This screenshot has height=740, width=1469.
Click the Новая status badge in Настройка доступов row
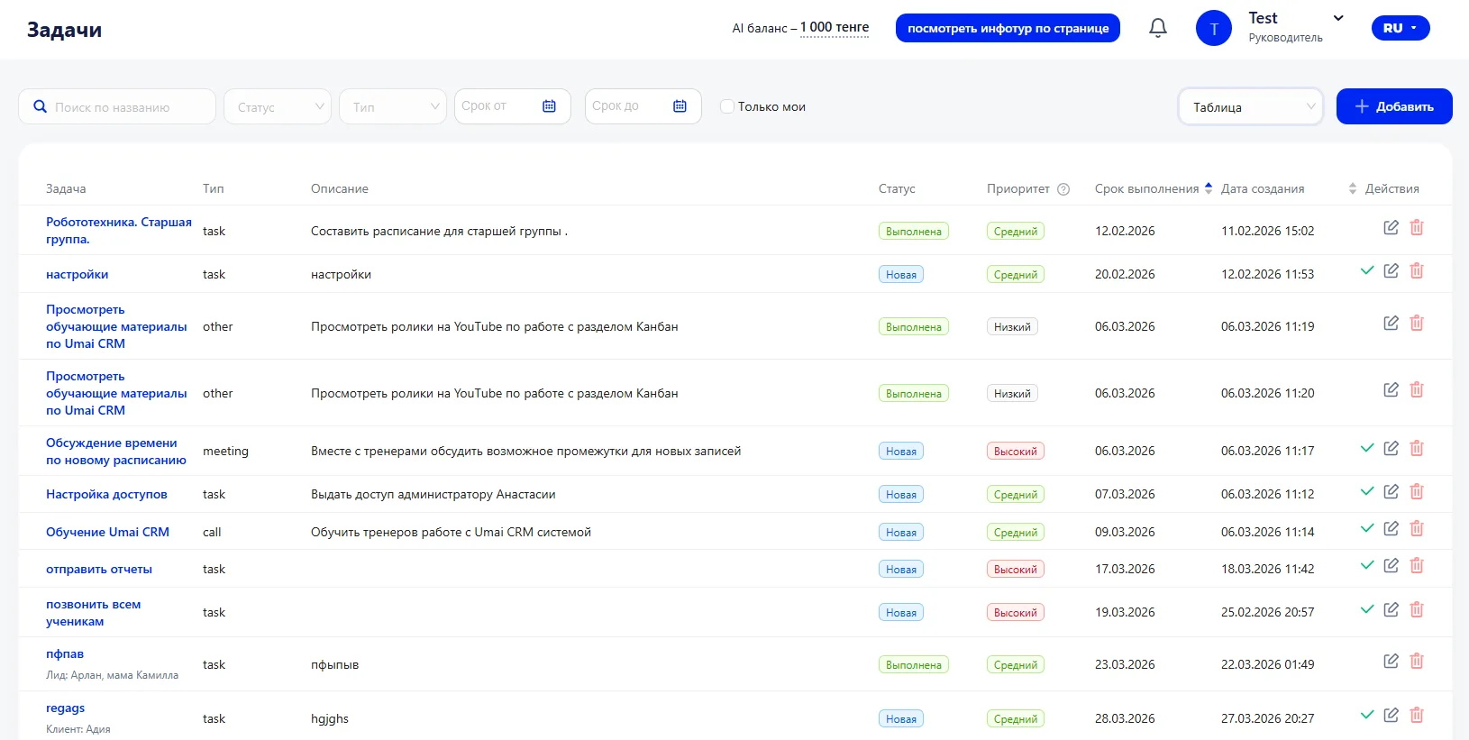click(x=901, y=494)
